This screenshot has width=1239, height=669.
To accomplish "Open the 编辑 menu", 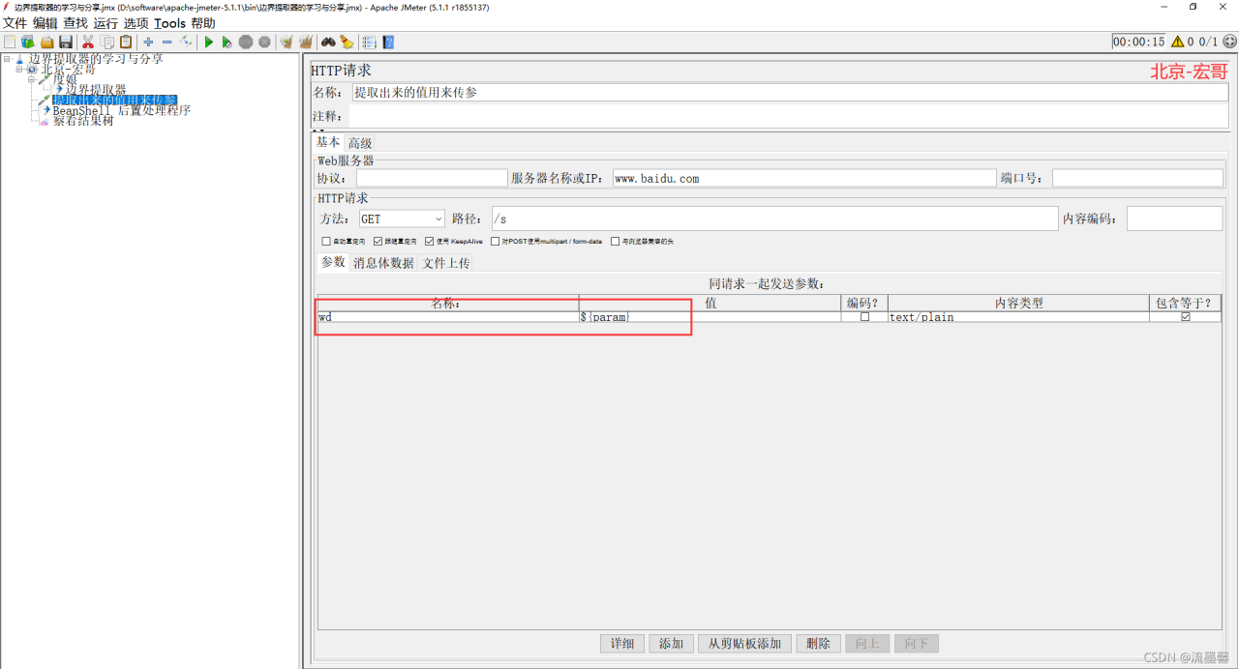I will [x=45, y=23].
